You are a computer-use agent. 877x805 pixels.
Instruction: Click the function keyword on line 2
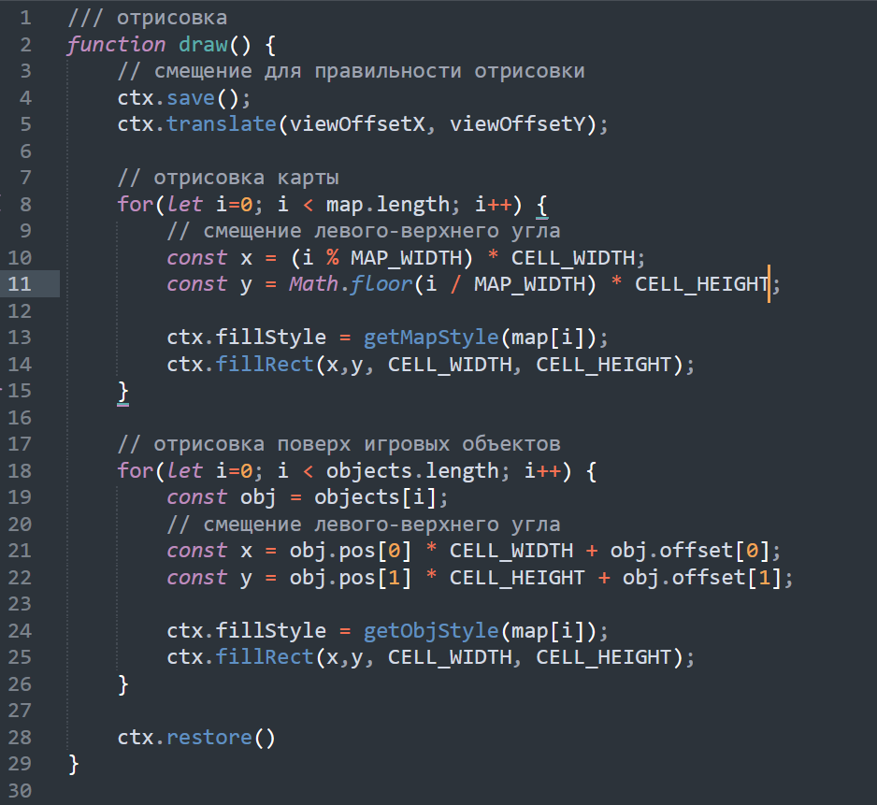pyautogui.click(x=116, y=45)
